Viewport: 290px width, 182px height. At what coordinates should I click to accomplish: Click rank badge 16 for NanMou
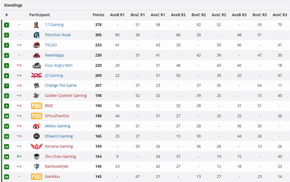pyautogui.click(x=7, y=177)
